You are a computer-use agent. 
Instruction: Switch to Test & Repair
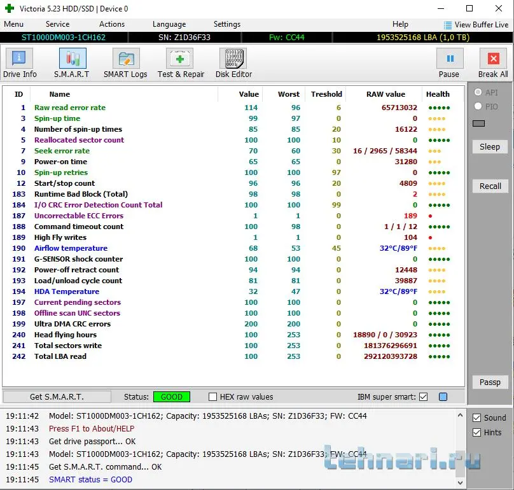click(181, 63)
